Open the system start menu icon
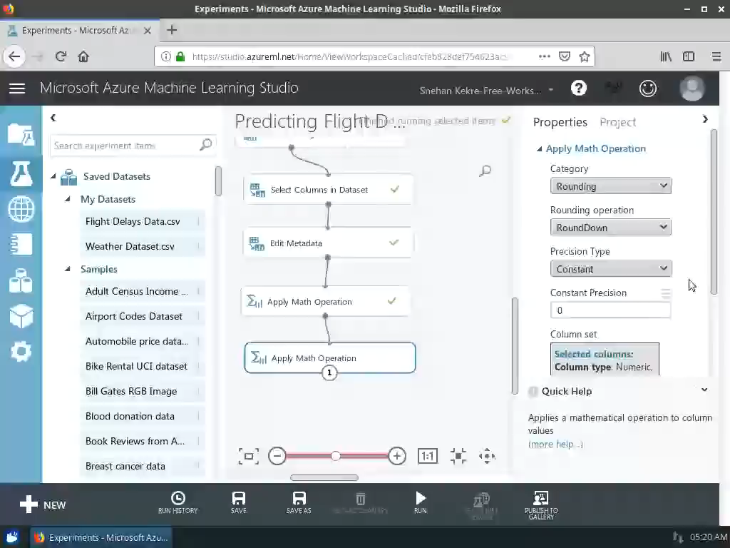The image size is (730, 548). coord(11,537)
